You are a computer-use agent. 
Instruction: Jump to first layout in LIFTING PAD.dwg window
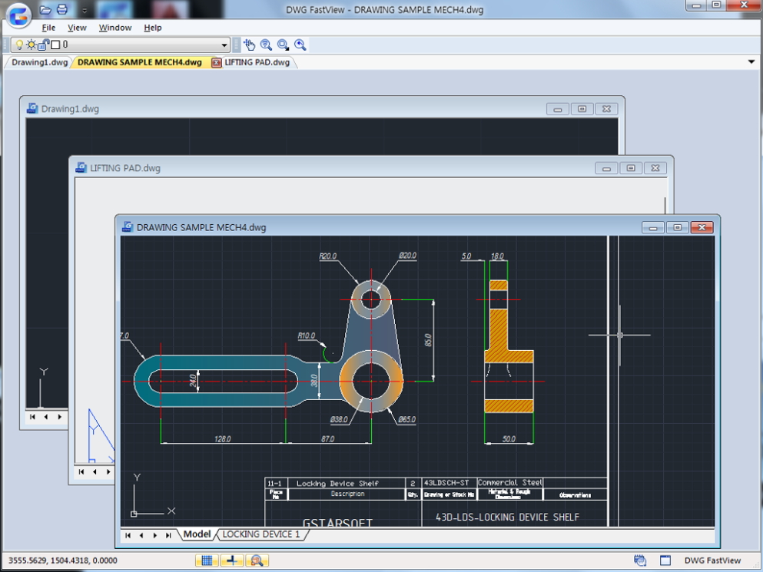click(x=81, y=471)
